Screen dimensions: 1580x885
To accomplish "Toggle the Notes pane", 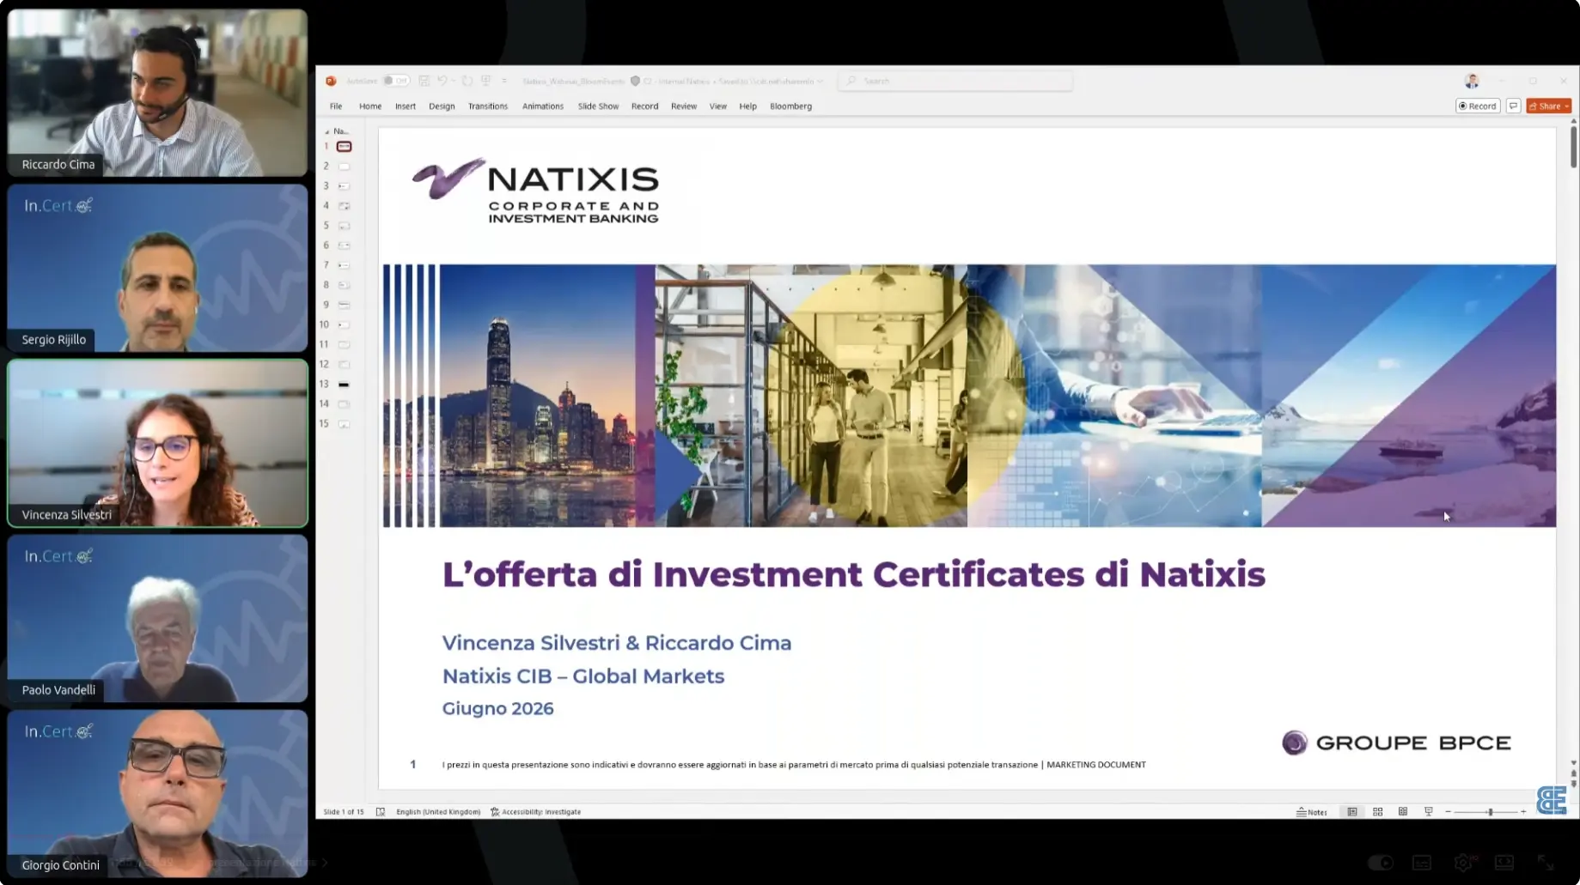I will tap(1312, 811).
